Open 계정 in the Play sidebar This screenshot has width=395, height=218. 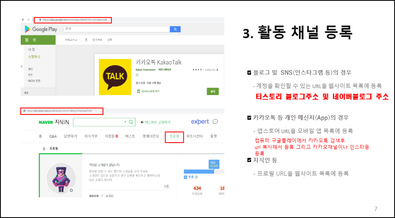[26, 93]
